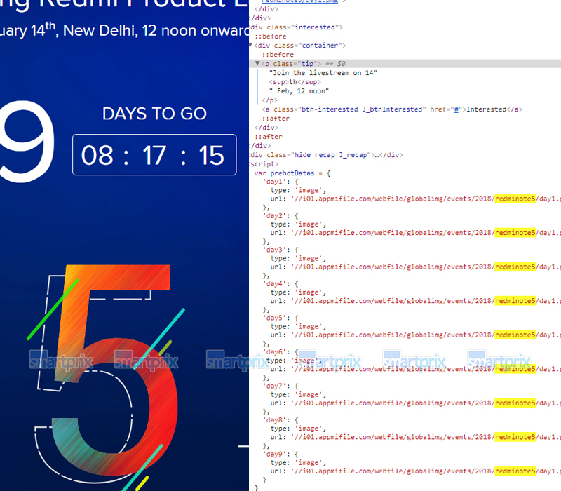Expand the ellipsis in hide recap div
This screenshot has width=561, height=491.
[377, 155]
